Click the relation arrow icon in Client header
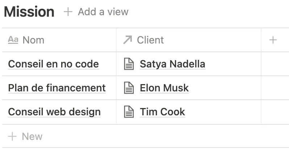The width and height of the screenshot is (289, 153). (x=128, y=40)
